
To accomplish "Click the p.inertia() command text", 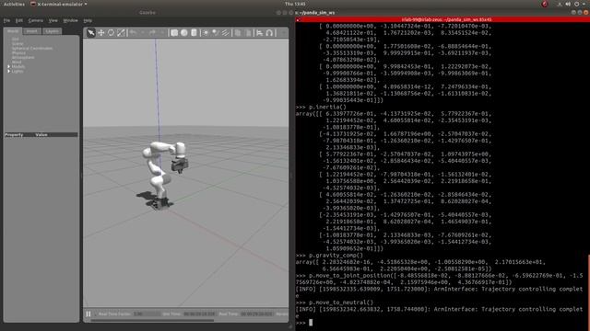I will pyautogui.click(x=327, y=107).
